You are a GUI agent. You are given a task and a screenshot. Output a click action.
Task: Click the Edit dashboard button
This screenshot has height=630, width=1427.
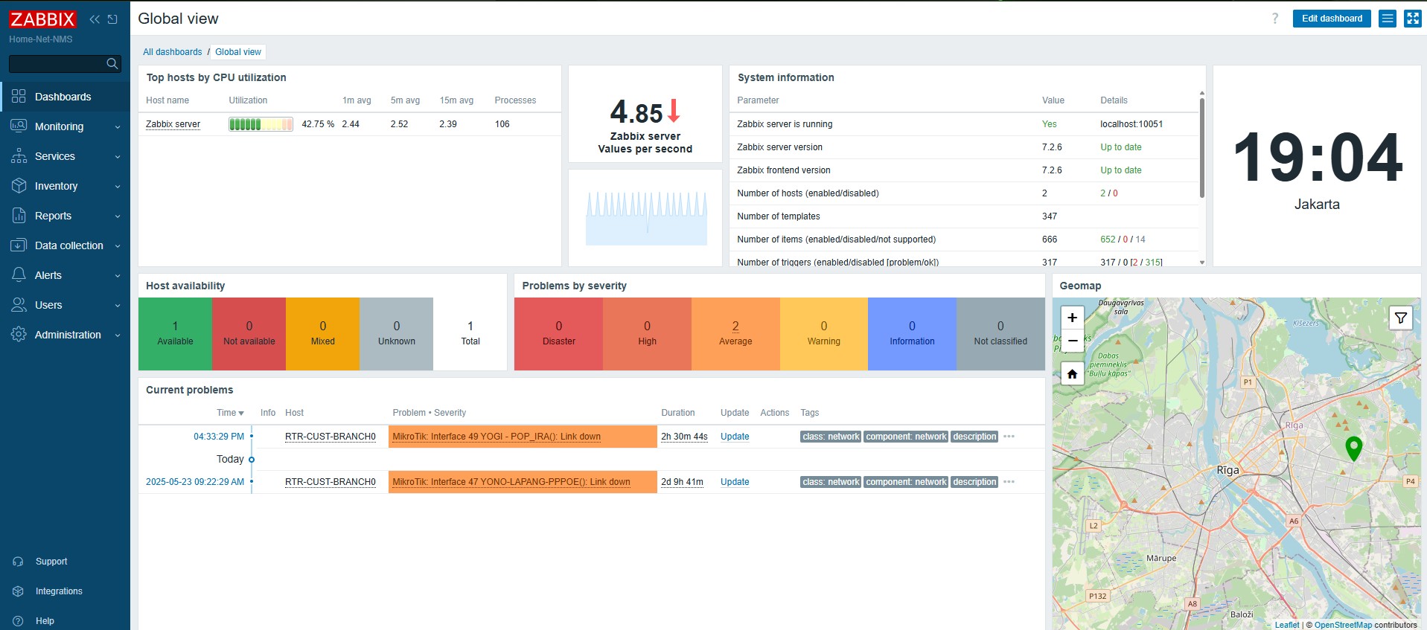[x=1332, y=19]
